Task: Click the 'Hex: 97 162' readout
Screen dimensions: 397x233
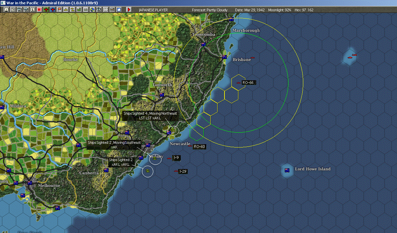Action: 304,10
